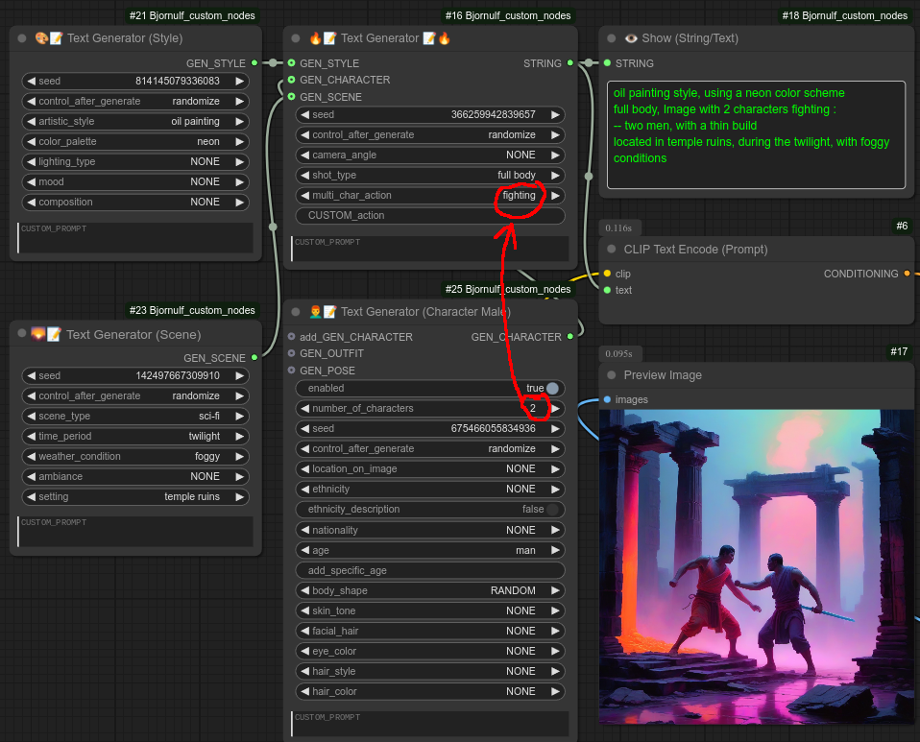Screen dimensions: 920x742
Task: Click collapse dot on Show (String/Text) node
Action: (x=611, y=38)
